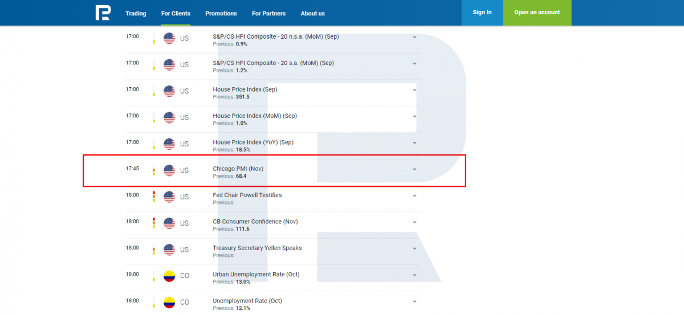The image size is (684, 315).
Task: Expand the CB Consumer Confidence (Nov) entry
Action: [414, 222]
